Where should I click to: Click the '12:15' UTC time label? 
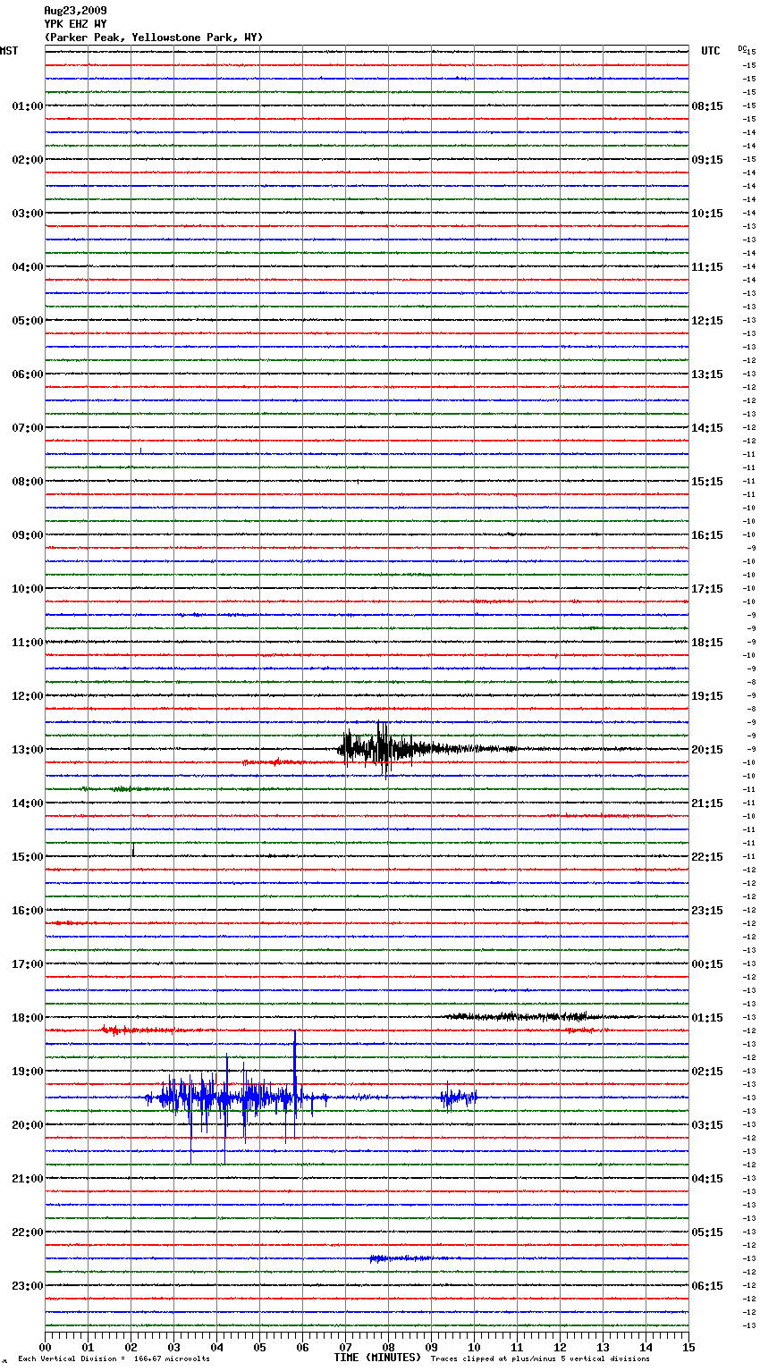(707, 321)
